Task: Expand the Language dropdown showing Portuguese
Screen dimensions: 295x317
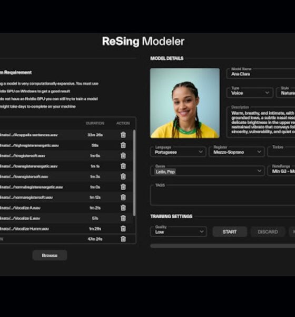Action: 178,152
